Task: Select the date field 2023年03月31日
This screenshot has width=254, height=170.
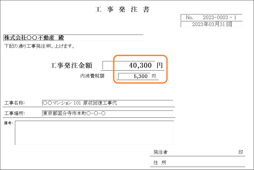Action: tap(211, 24)
